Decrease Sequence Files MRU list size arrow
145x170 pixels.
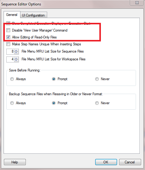[16, 53]
